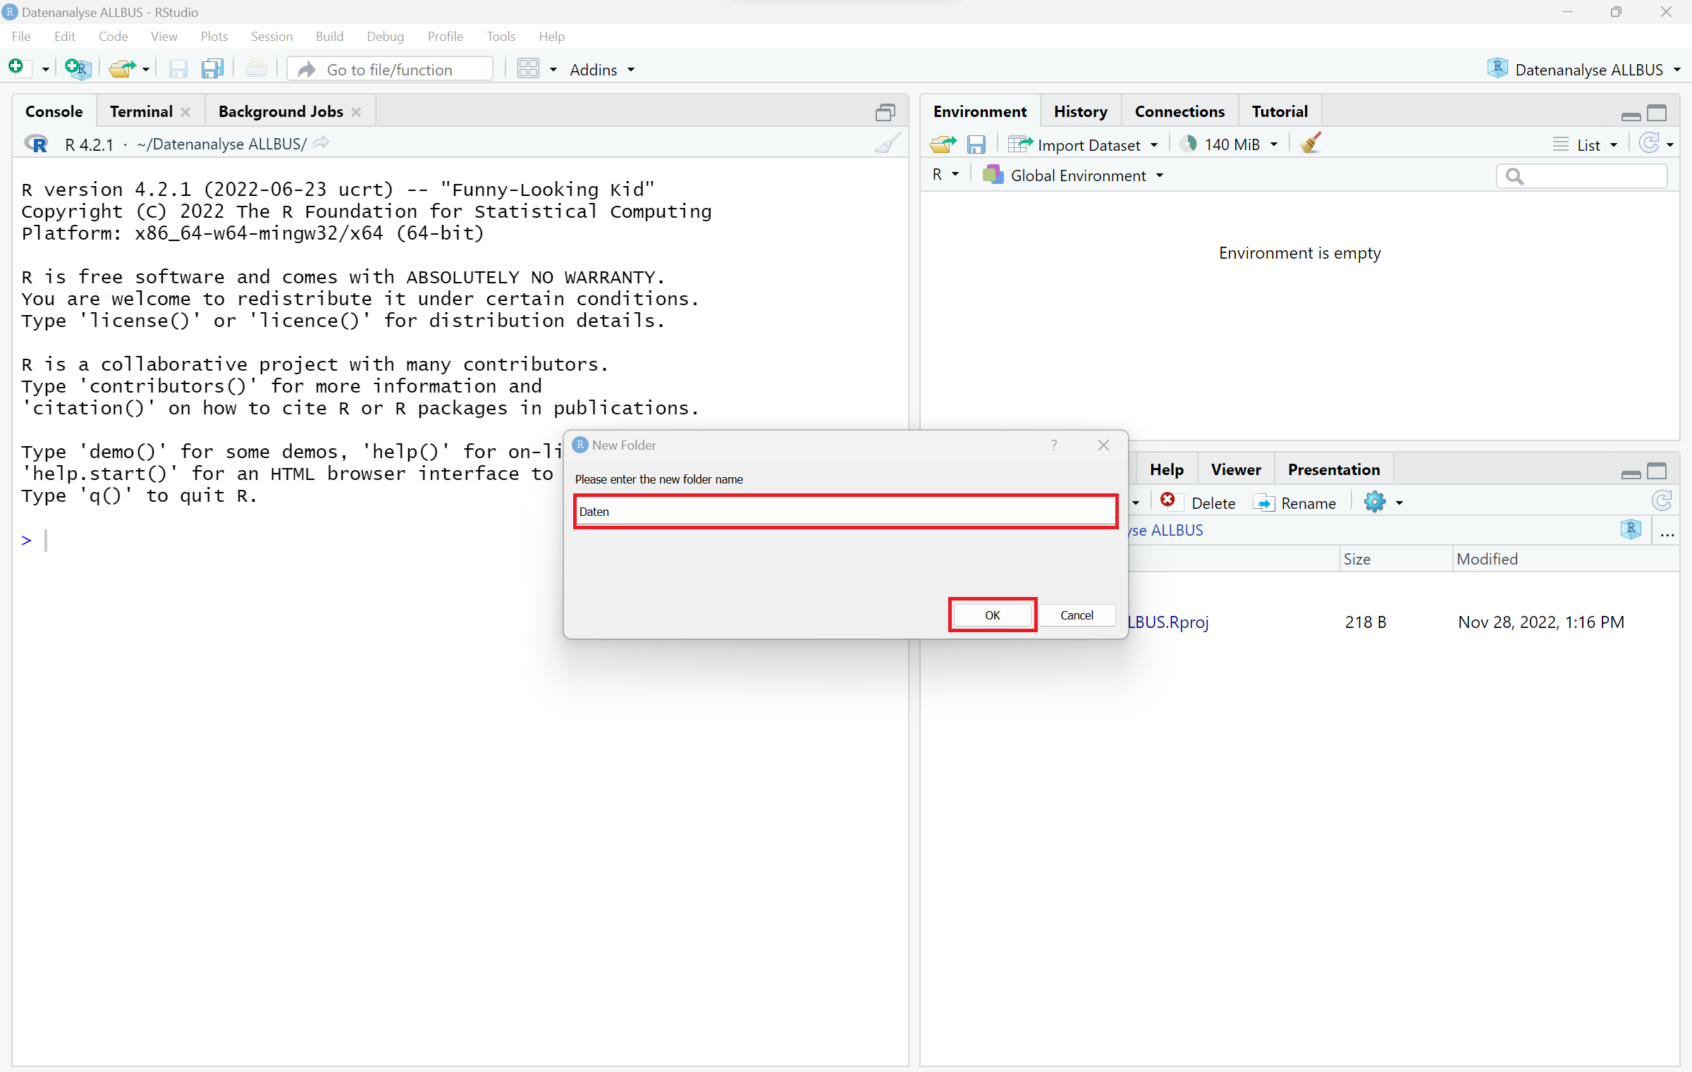The image size is (1692, 1072).
Task: Click the Refresh Environment icon
Action: tap(1649, 144)
